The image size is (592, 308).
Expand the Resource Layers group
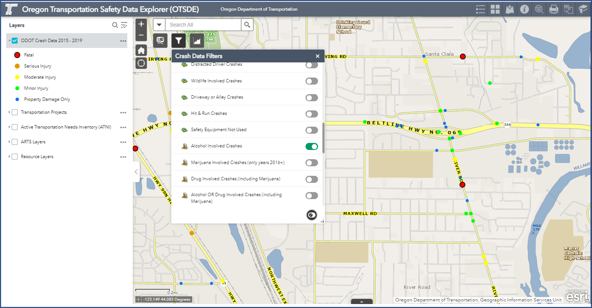click(x=9, y=157)
